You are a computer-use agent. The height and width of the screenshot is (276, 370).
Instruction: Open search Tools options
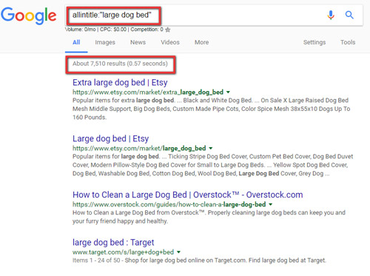click(x=348, y=42)
